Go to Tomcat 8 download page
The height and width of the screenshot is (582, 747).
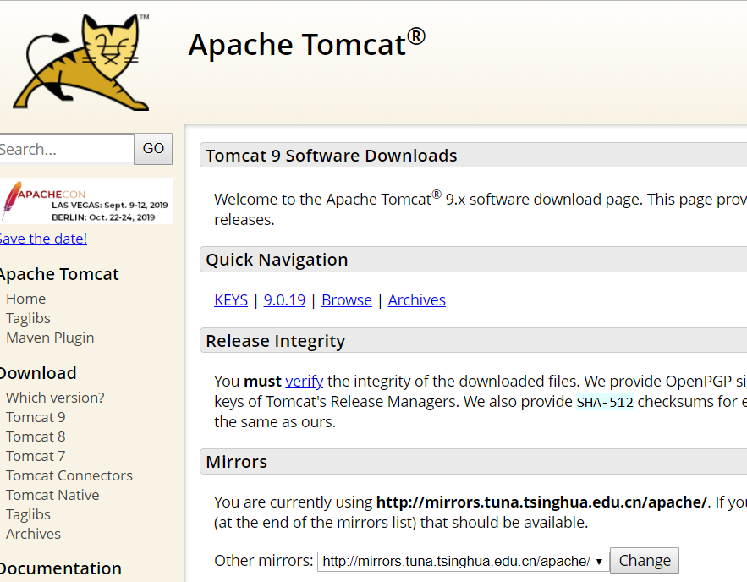pos(36,436)
